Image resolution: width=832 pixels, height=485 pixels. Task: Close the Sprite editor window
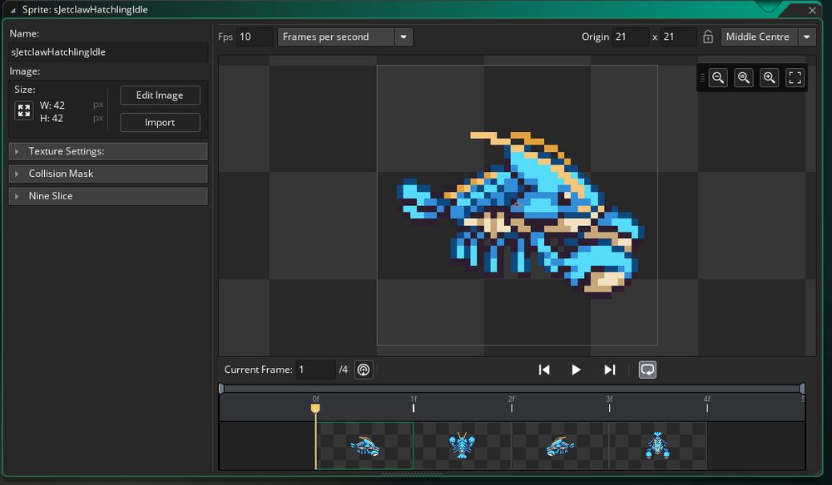coord(812,10)
